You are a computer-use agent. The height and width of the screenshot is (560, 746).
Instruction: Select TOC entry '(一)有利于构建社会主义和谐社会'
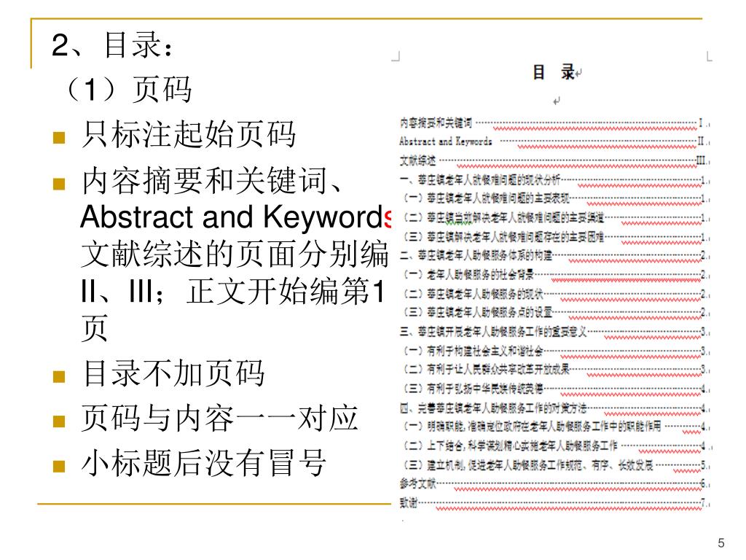(x=473, y=351)
